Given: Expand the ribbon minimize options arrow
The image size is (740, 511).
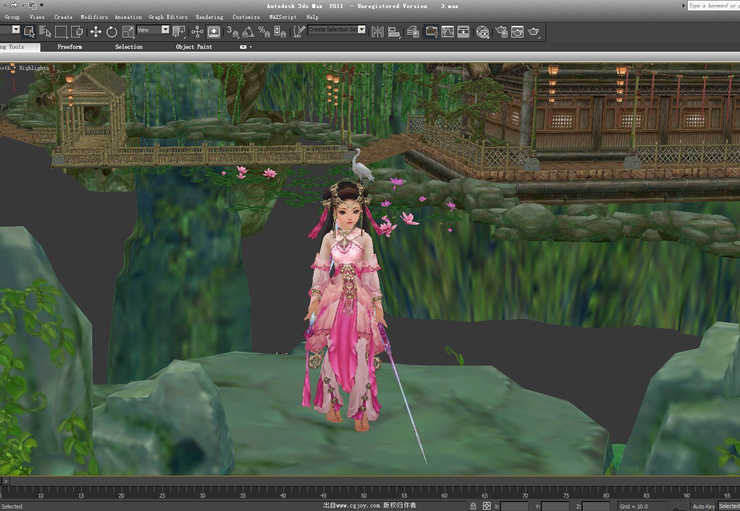Looking at the screenshot, I should [x=250, y=47].
